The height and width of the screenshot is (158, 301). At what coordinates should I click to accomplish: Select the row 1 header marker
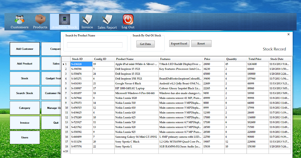pos(66,64)
